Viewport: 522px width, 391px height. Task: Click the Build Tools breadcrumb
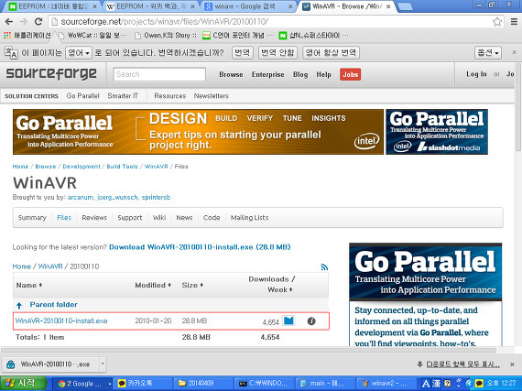coord(122,167)
